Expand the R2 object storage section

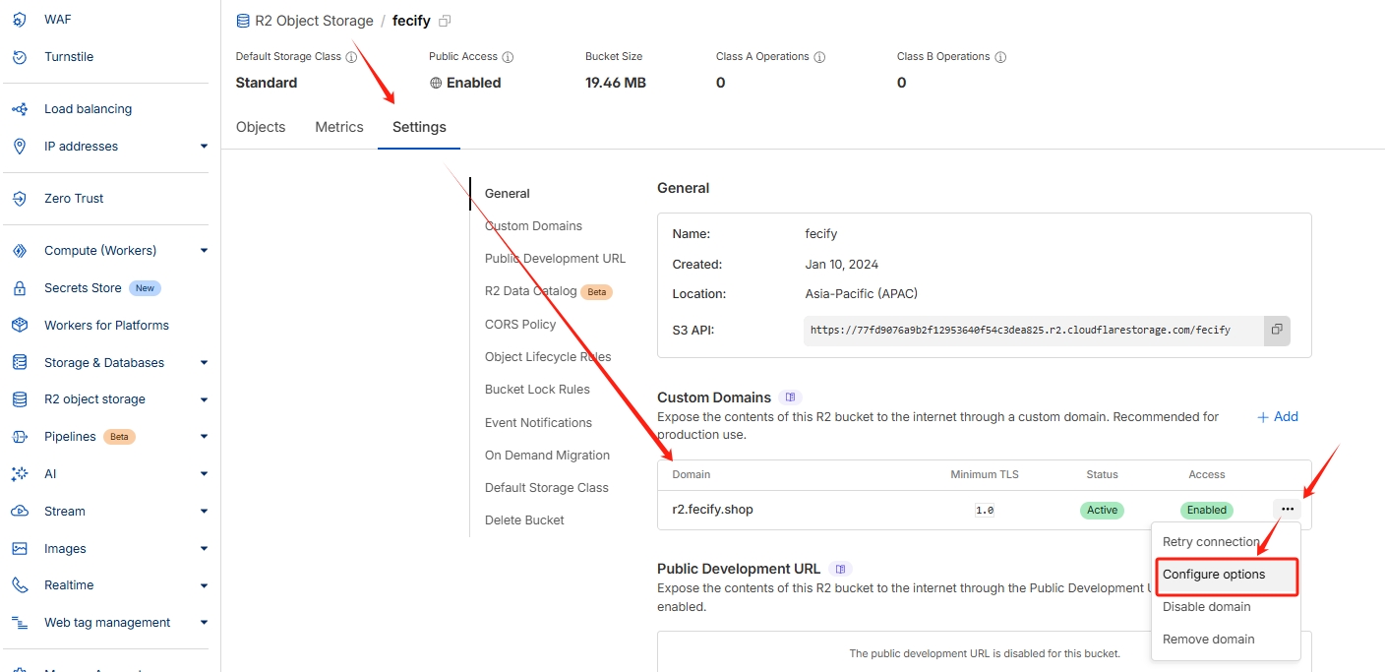204,399
